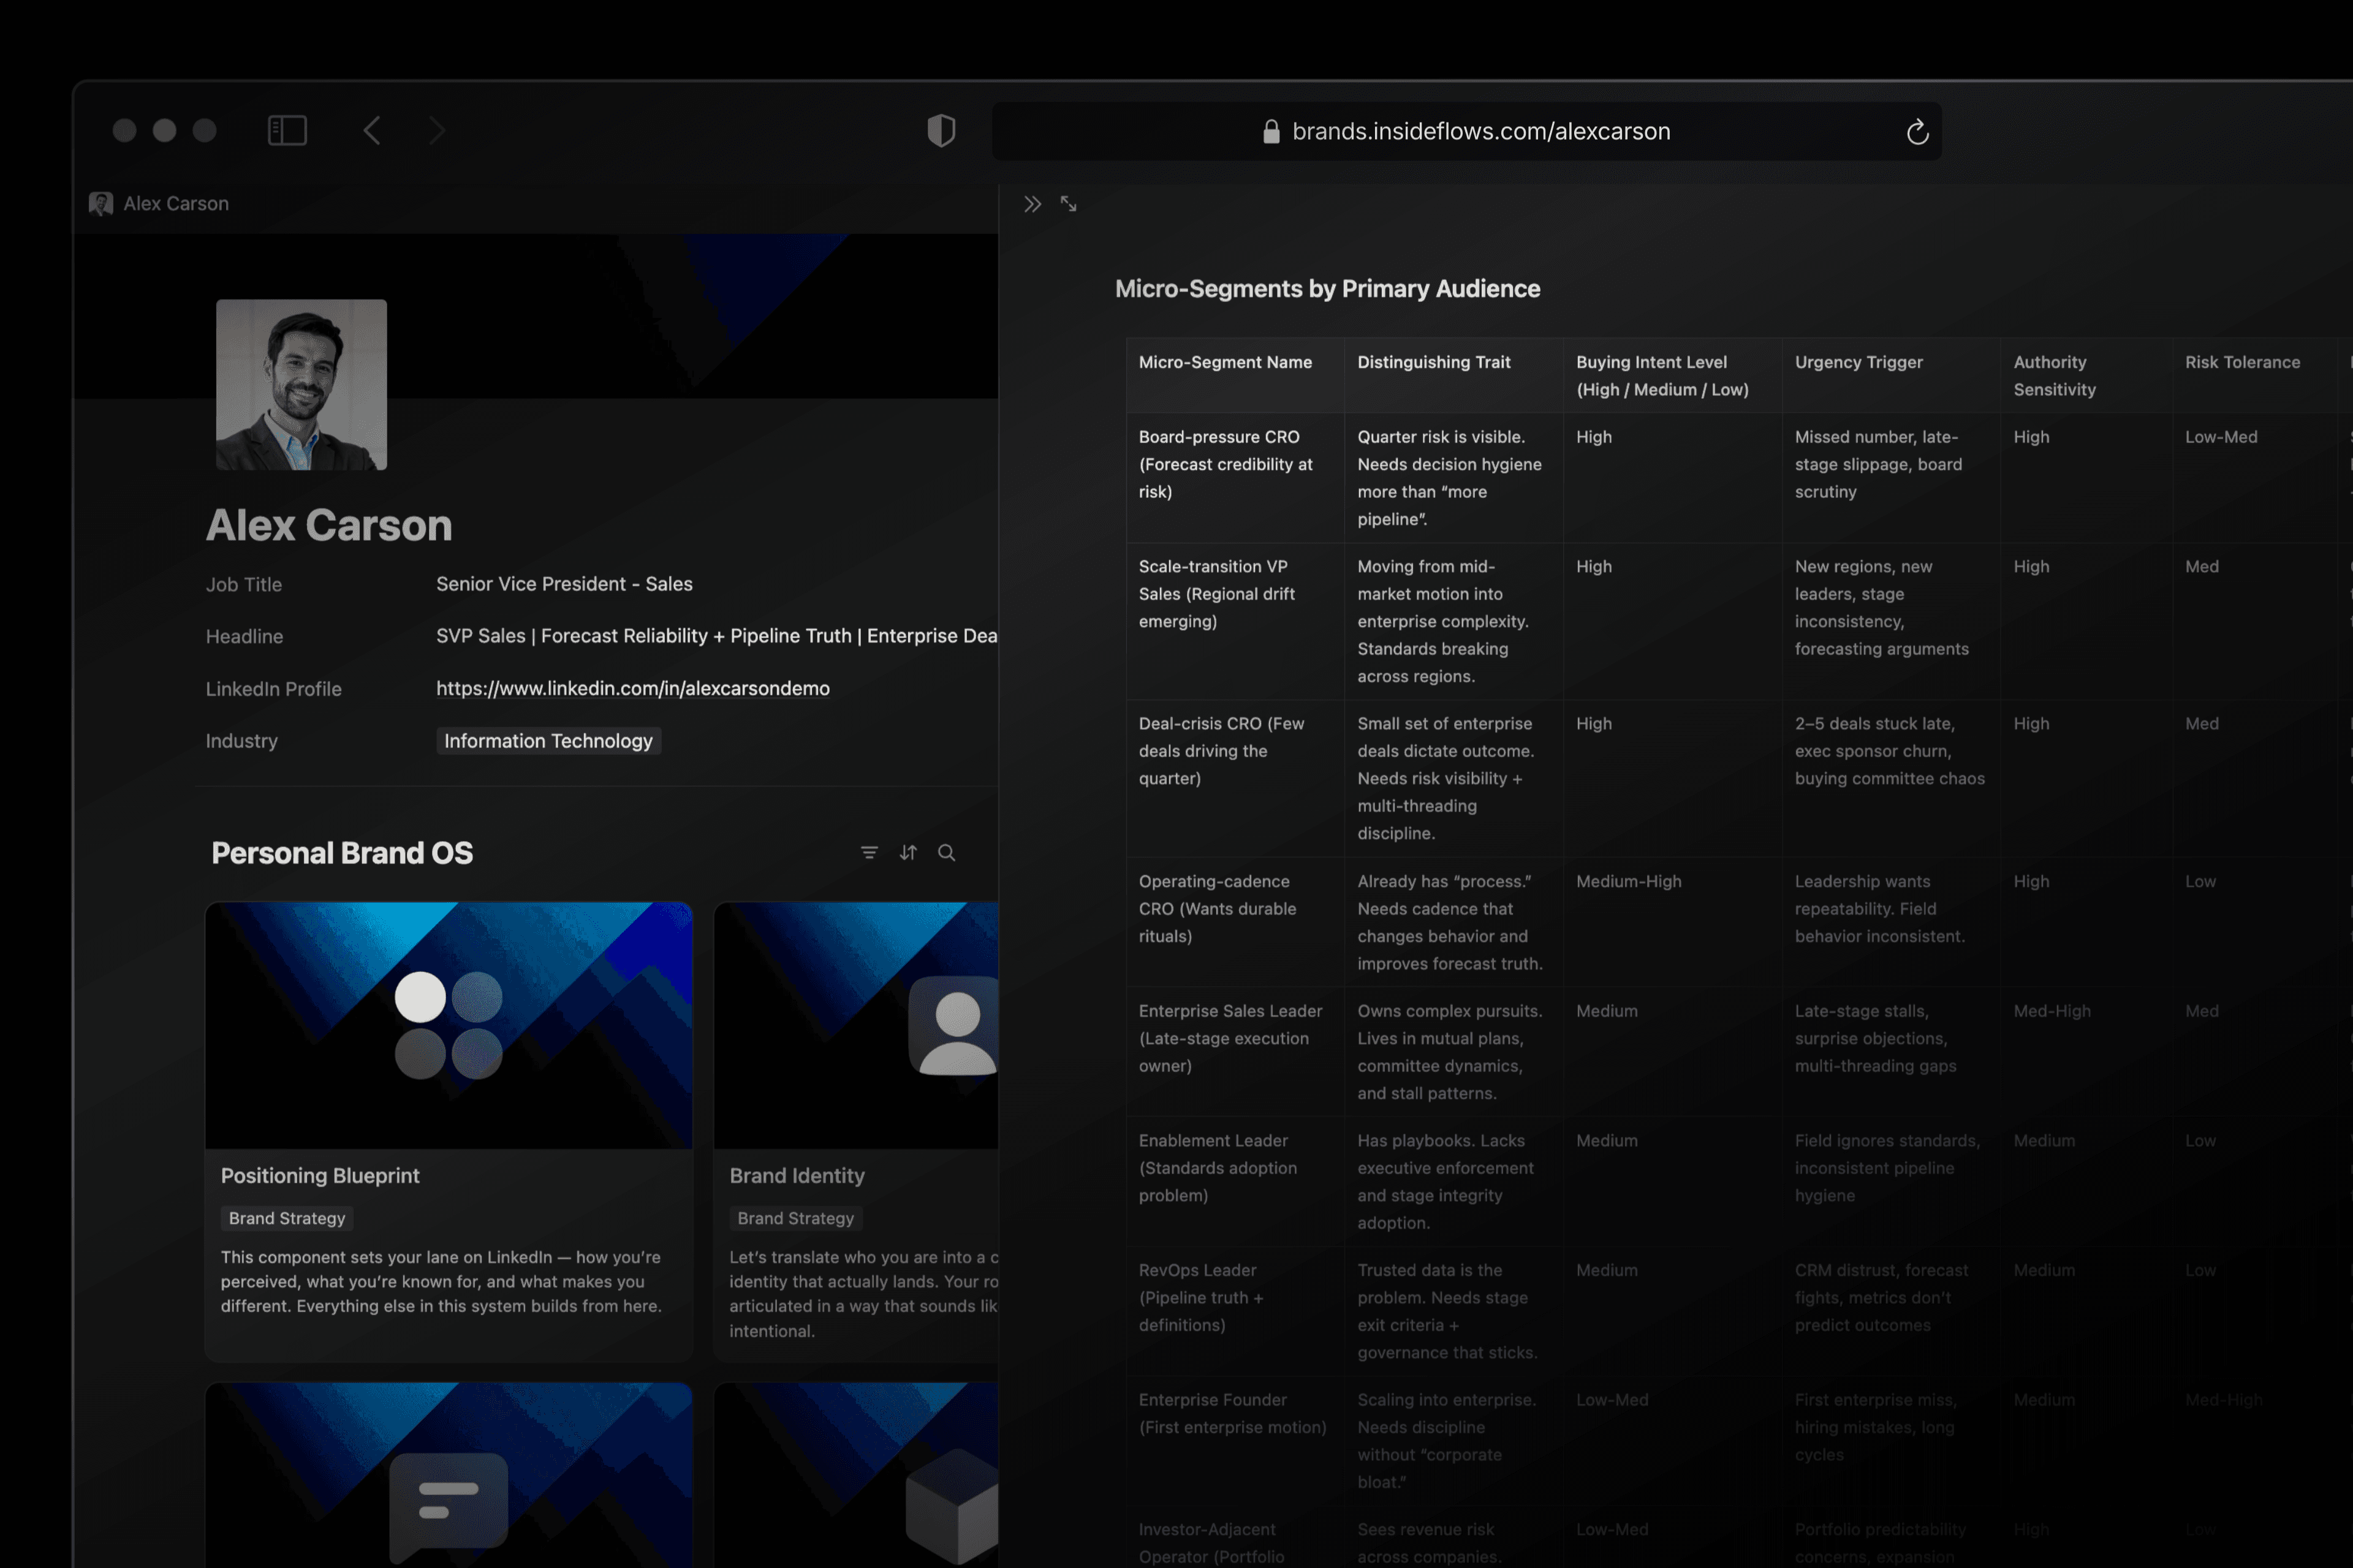Screen dimensions: 2353x1568
Task: Click the Brand Strategy tag on Positioning Blueprint
Action: (287, 1218)
